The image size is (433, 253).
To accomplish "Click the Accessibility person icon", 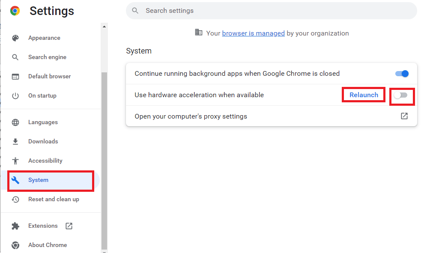I will (15, 161).
